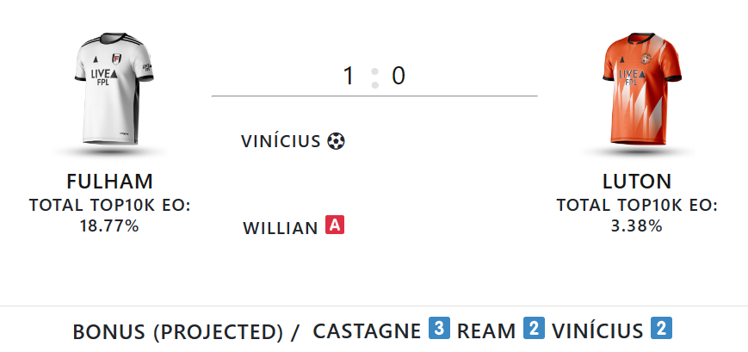Click Luton's 3.38% Top10K EO value
The height and width of the screenshot is (352, 748).
click(x=637, y=225)
